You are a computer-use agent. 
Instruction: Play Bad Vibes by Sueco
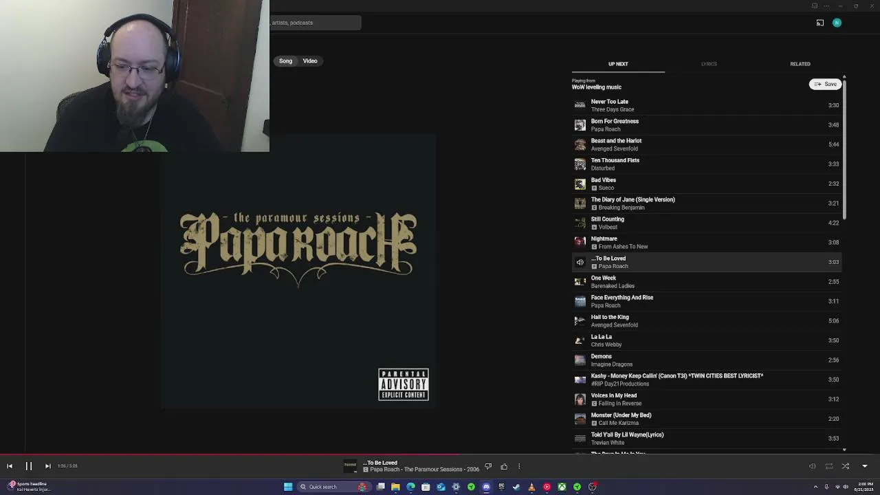(x=706, y=184)
